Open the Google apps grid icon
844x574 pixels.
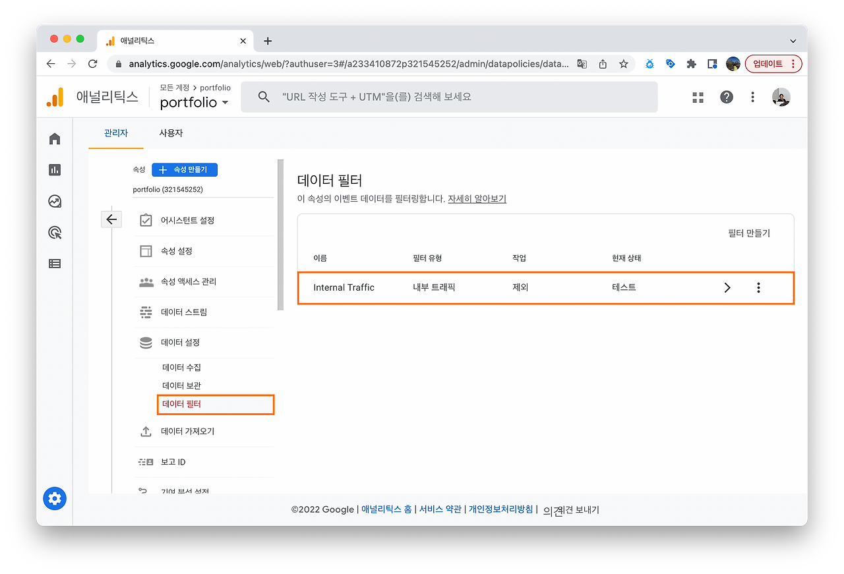click(x=698, y=98)
